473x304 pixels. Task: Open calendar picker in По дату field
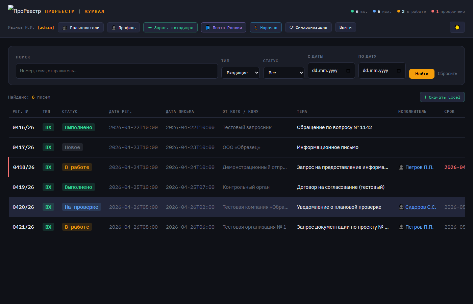[x=399, y=71]
